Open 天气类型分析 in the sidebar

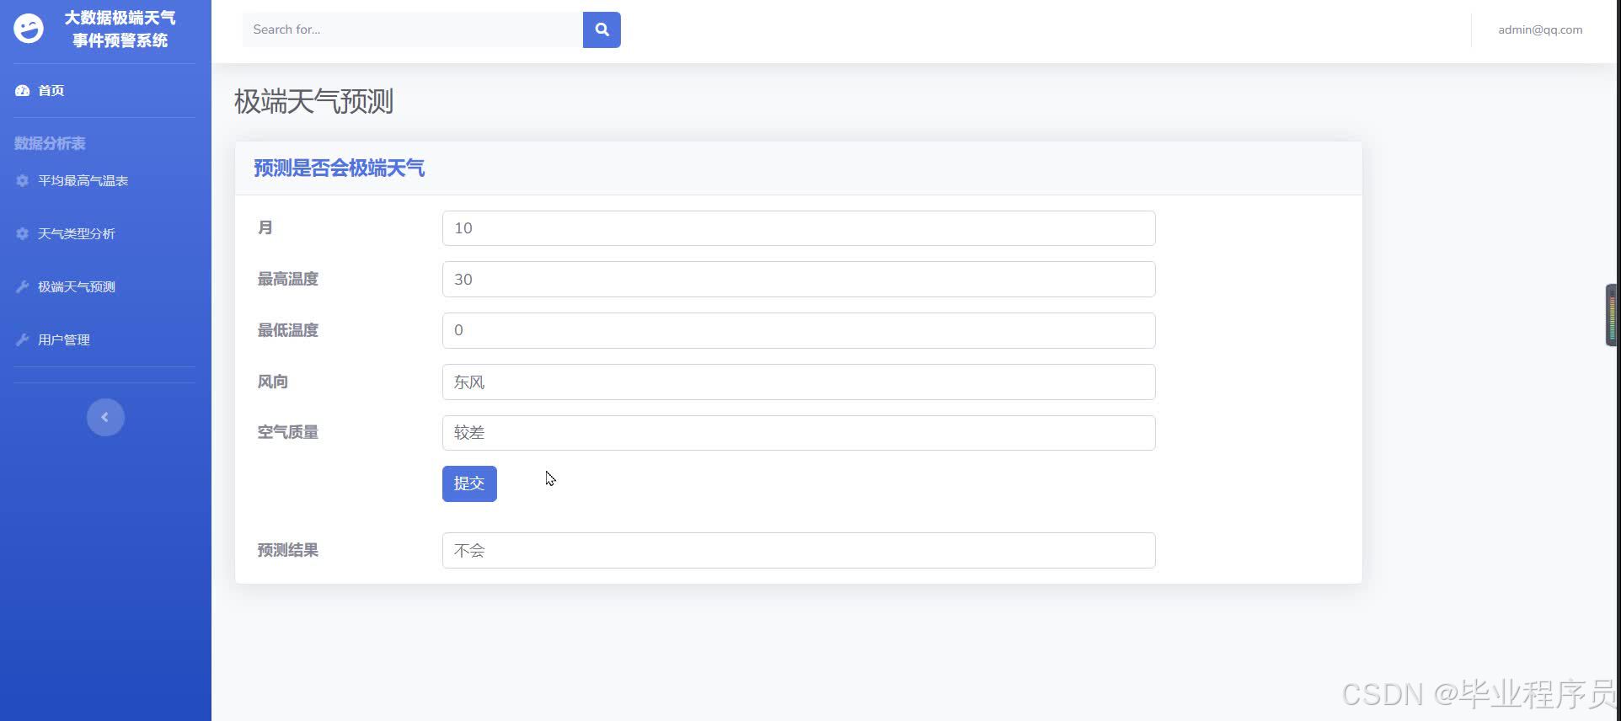pyautogui.click(x=76, y=233)
